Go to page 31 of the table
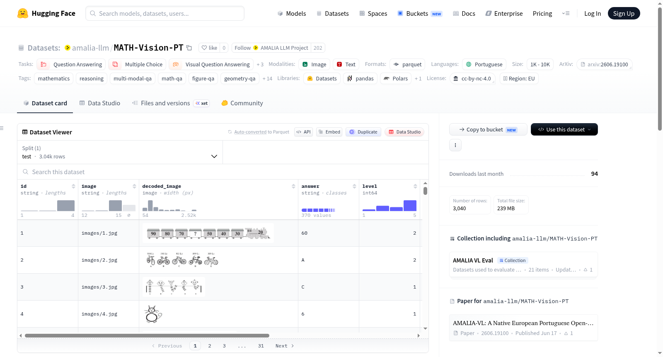 pos(261,346)
